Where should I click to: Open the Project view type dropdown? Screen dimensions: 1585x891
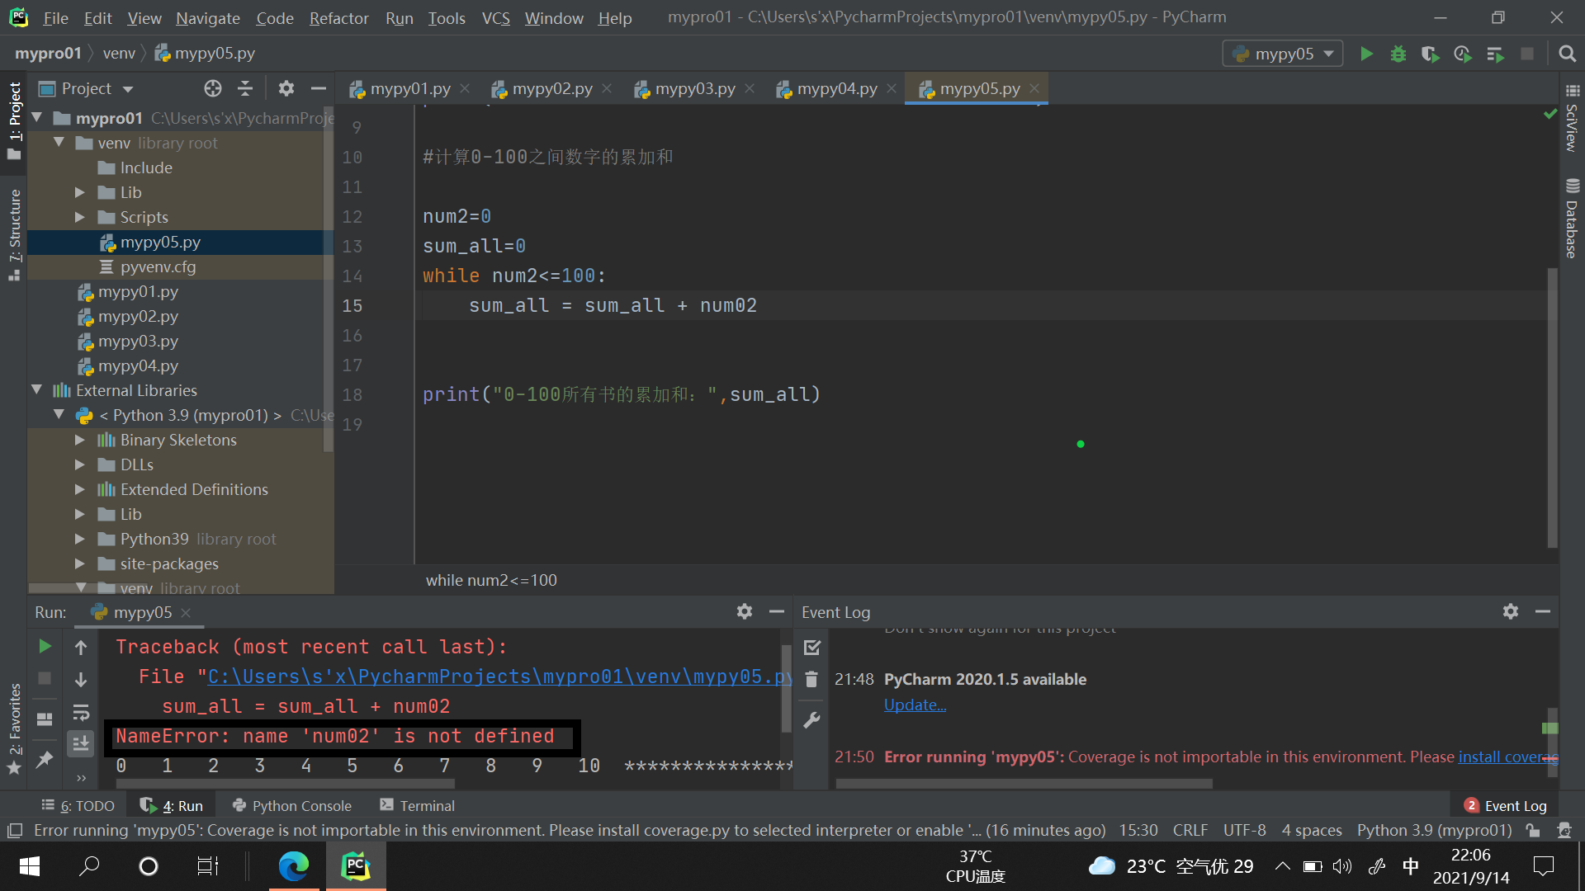86,88
